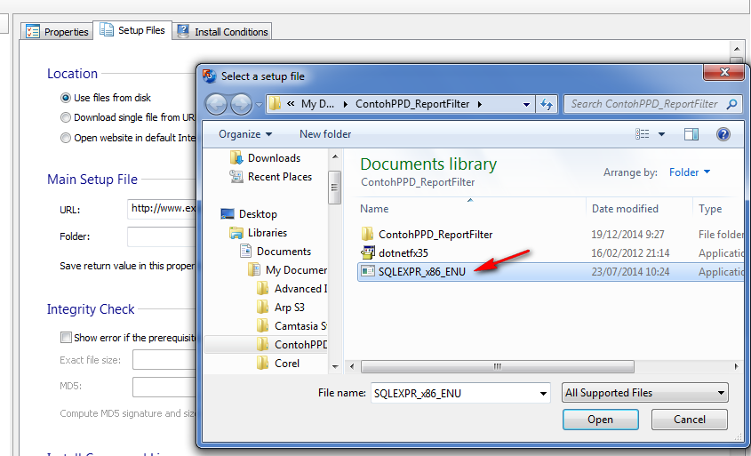Open the Install Conditions tab
Image resolution: width=751 pixels, height=456 pixels.
[x=222, y=32]
